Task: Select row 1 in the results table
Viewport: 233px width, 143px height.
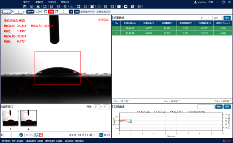Action: [172, 28]
